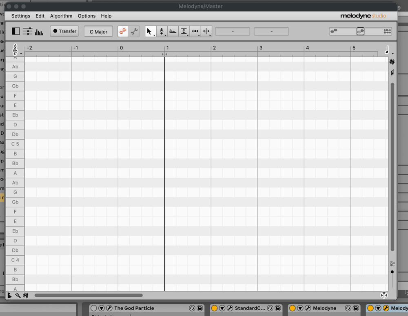Select the Timing tool
Viewport: 408px width, 316px height.
pos(195,31)
